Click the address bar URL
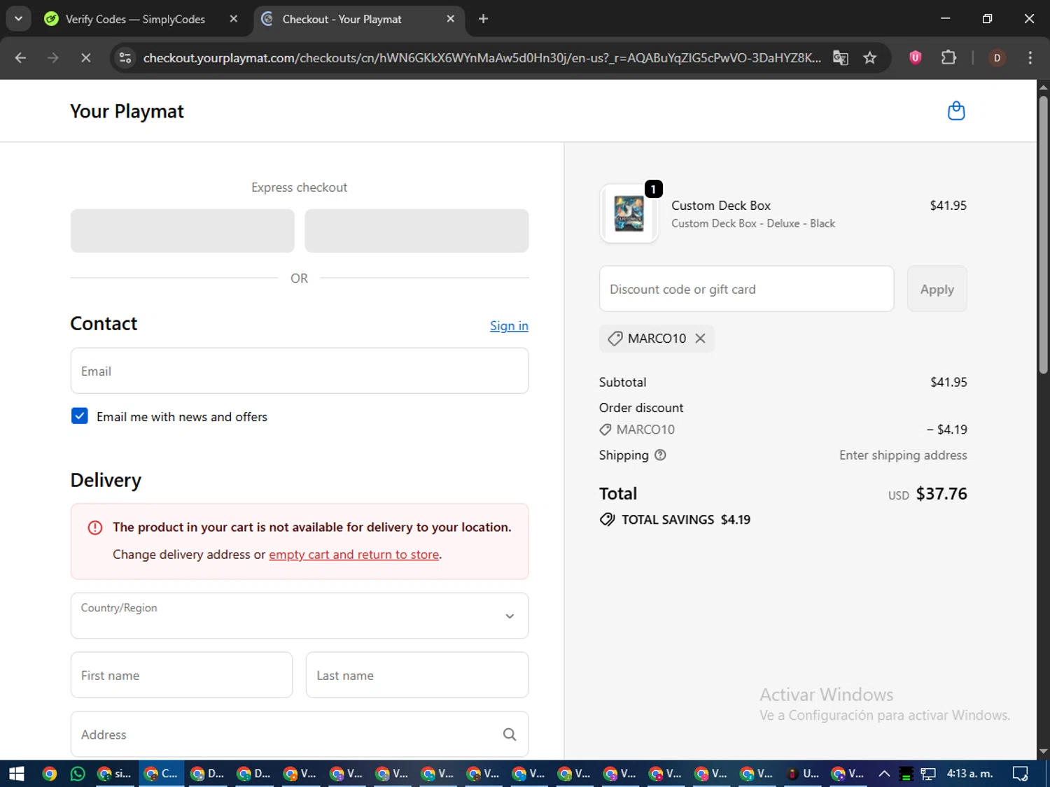Image resolution: width=1050 pixels, height=787 pixels. tap(482, 58)
